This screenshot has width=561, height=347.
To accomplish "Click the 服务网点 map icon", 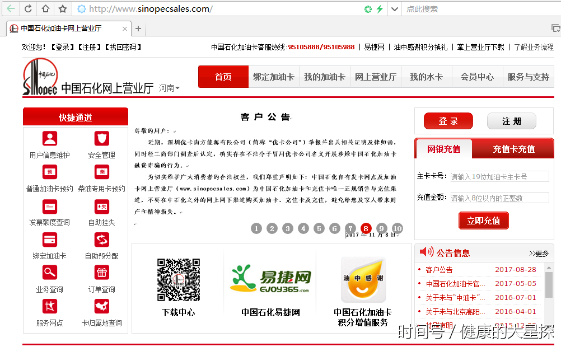I will click(50, 306).
